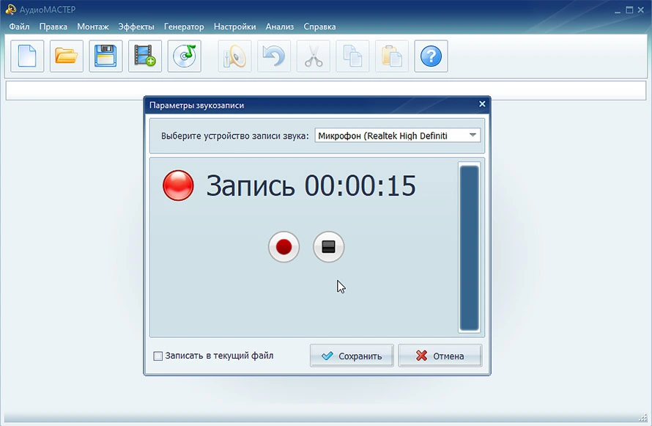
Task: Click the Сохранить button
Action: (352, 356)
